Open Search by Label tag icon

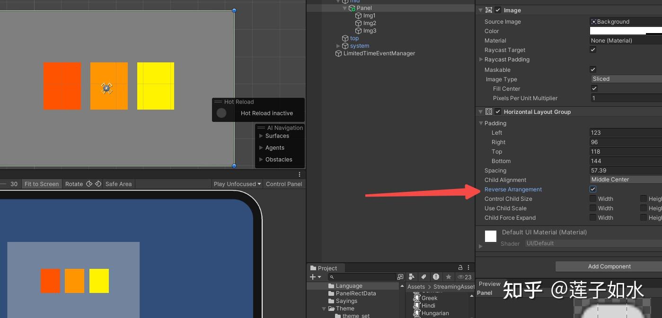424,277
